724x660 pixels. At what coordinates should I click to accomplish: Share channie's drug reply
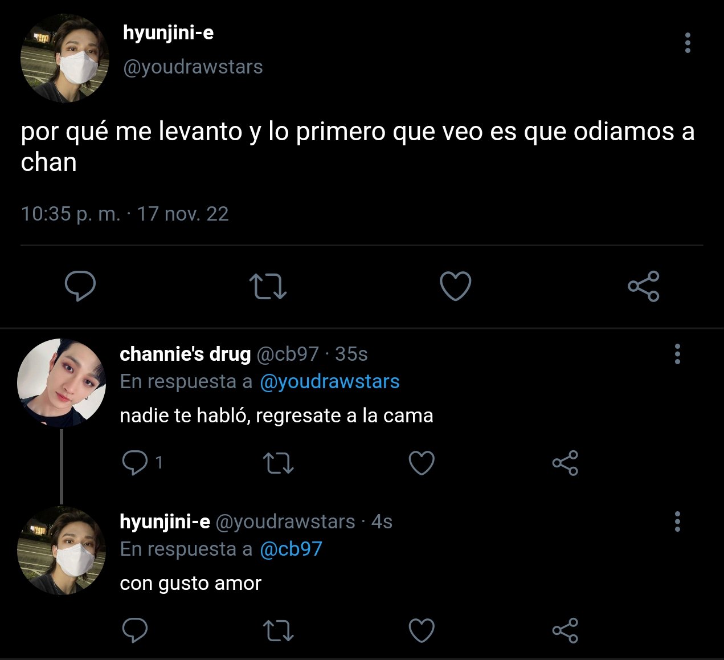click(x=565, y=463)
